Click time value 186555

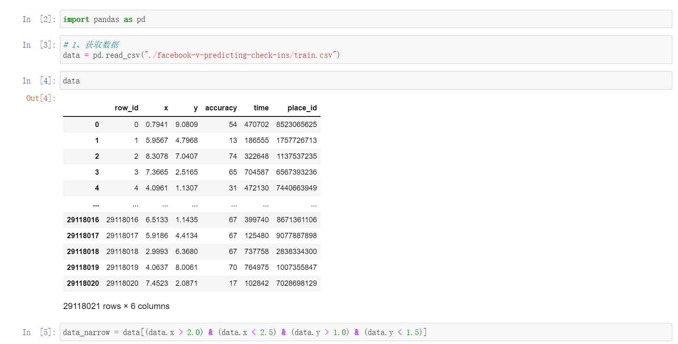(257, 140)
